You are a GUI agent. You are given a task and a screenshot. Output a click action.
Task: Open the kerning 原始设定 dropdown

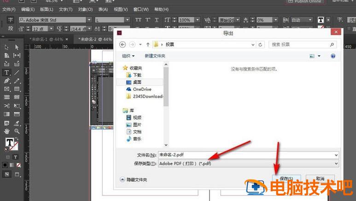pos(238,20)
